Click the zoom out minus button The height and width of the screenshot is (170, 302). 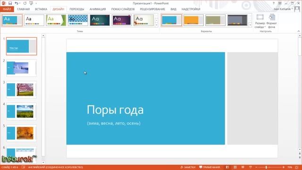(x=256, y=167)
